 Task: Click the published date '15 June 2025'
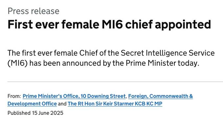pyautogui.click(x=48, y=113)
